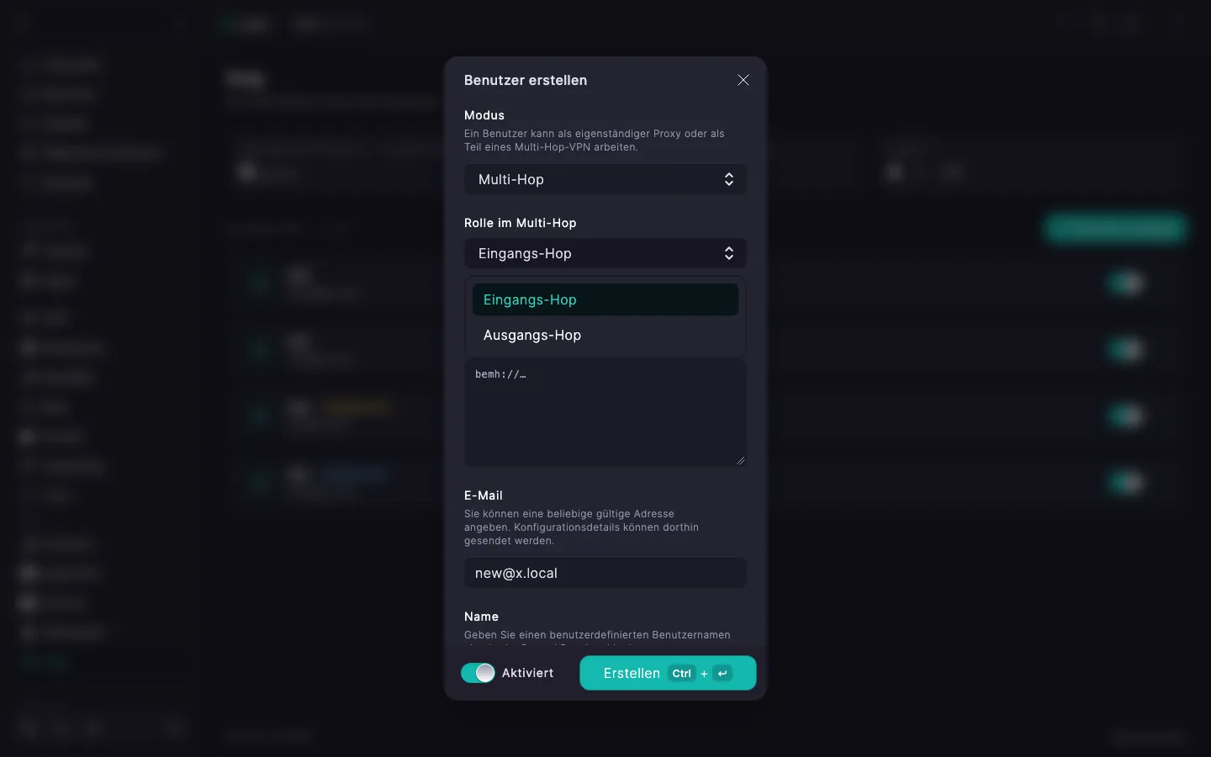Image resolution: width=1211 pixels, height=757 pixels.
Task: Click into the bemh:// text area
Action: (605, 412)
